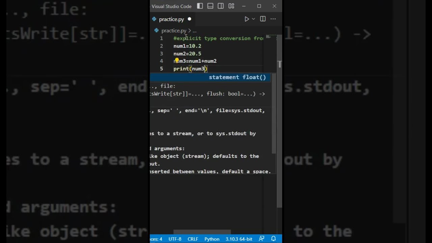Click the unsaved dot on the practice.py tab
The height and width of the screenshot is (243, 432).
pos(189,19)
